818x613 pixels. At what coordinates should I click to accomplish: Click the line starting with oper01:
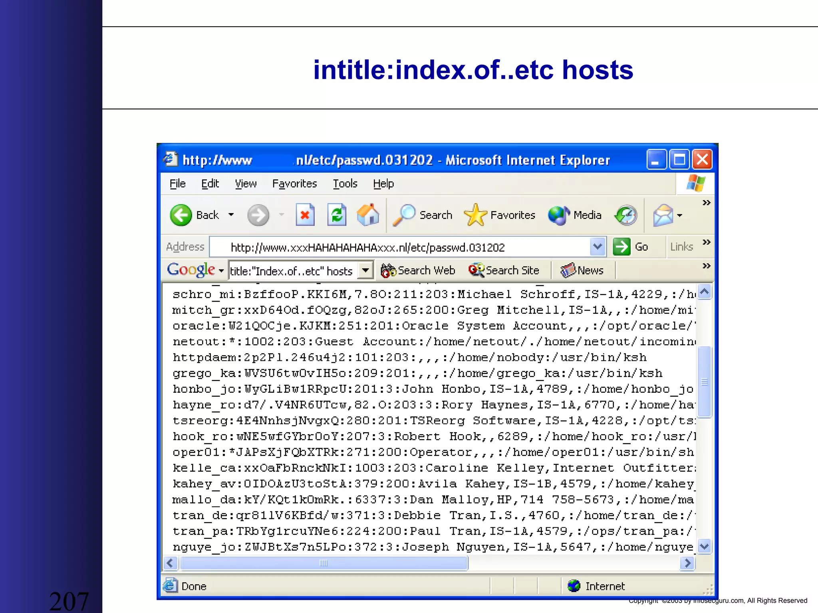tap(433, 452)
